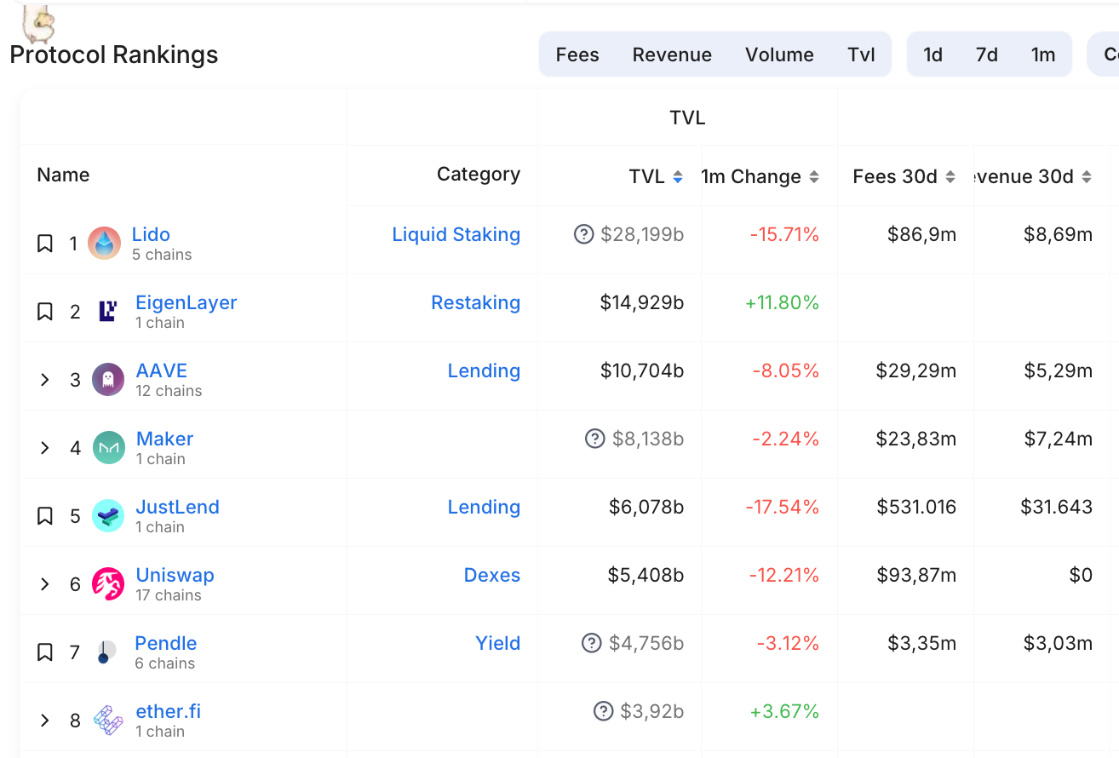Switch to the 1m time range
Viewport: 1119px width, 758px height.
click(1043, 55)
